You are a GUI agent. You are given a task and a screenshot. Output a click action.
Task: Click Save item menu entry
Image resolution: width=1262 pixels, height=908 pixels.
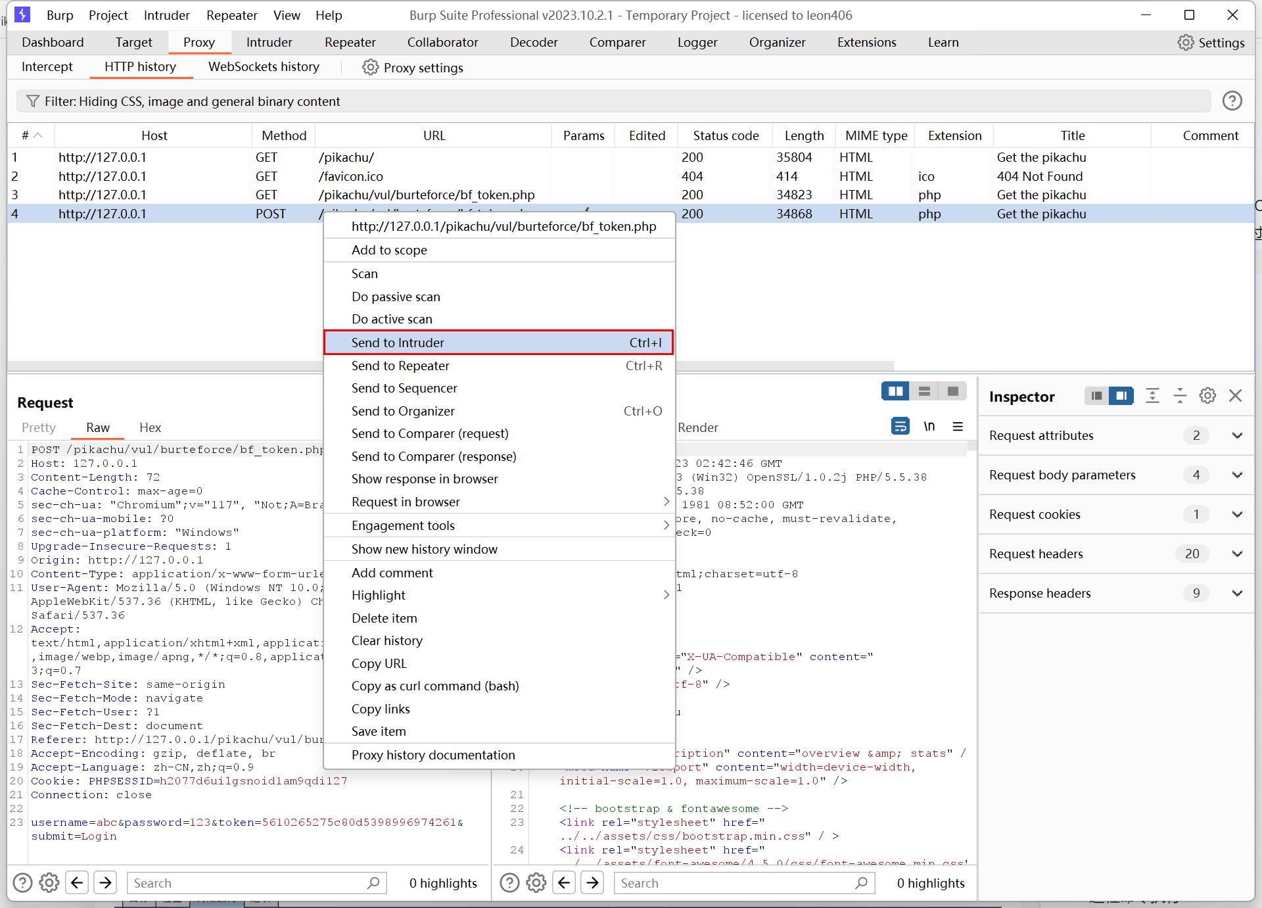(500, 731)
